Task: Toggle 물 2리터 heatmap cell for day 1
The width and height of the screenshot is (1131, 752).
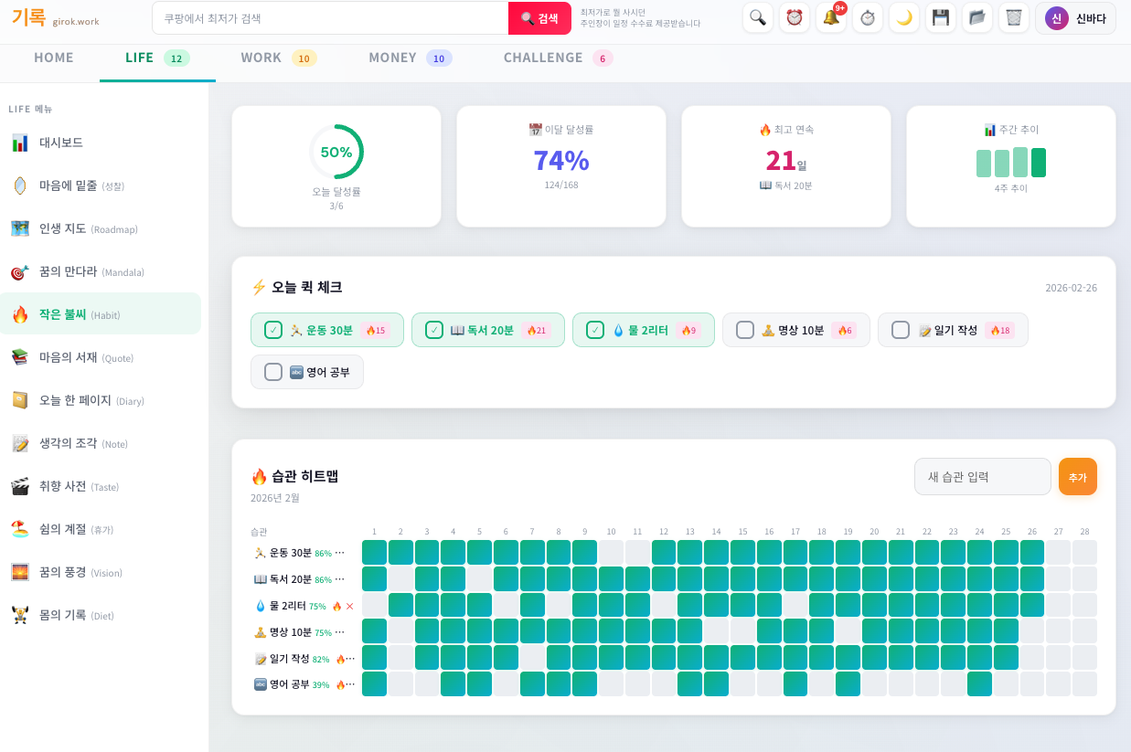Action: tap(374, 605)
